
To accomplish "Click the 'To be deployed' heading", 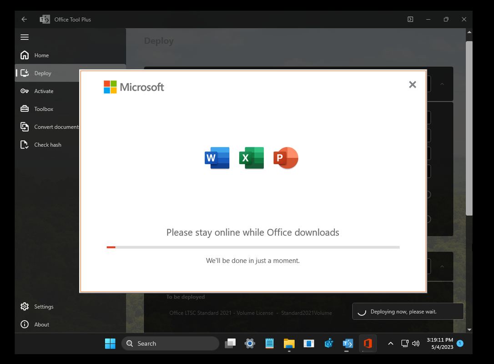I will pos(186,297).
